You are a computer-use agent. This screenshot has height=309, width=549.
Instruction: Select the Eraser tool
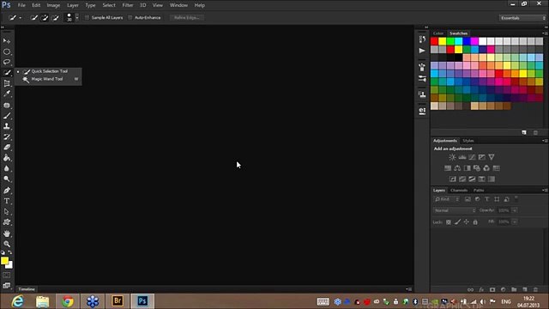pos(7,148)
